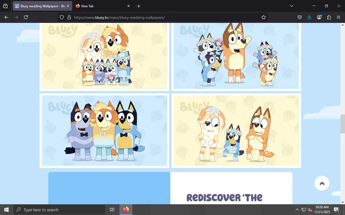This screenshot has height=215, width=345.
Task: Open the Windows notification center
Action: point(336,210)
